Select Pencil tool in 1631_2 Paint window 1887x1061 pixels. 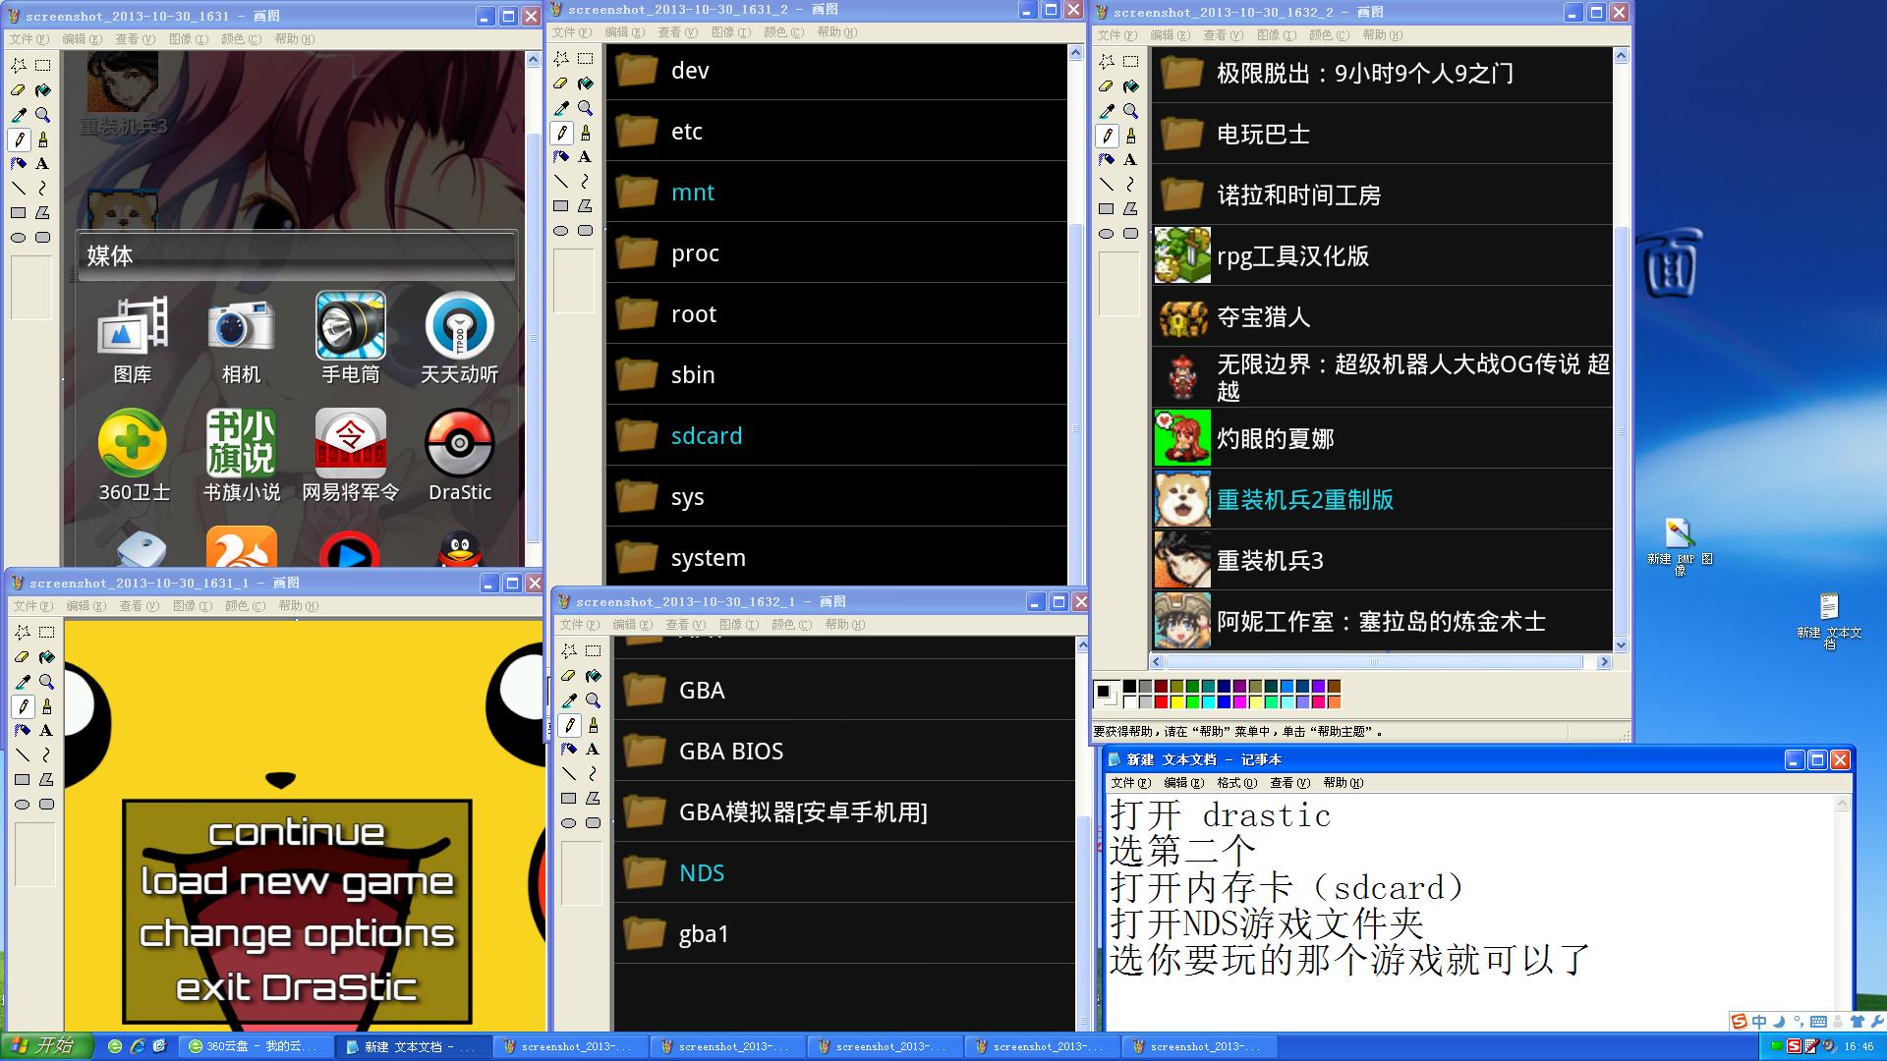coord(561,133)
